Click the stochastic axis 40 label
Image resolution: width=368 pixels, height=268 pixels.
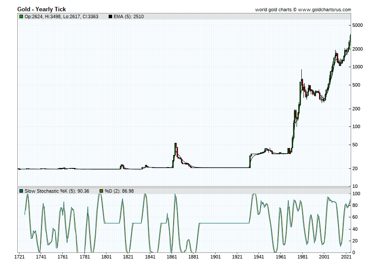(x=355, y=229)
